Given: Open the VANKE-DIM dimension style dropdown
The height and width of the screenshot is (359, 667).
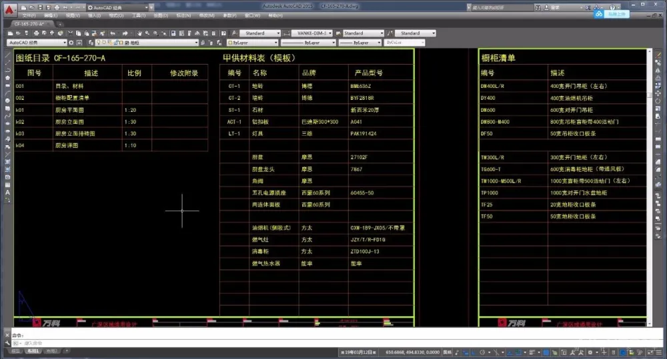Looking at the screenshot, I should (311, 33).
